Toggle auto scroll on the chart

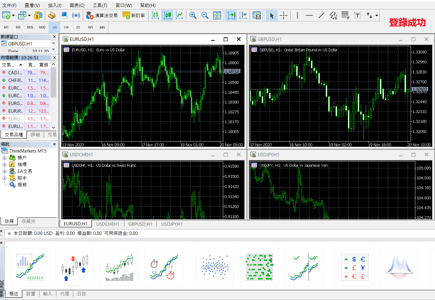coord(231,15)
